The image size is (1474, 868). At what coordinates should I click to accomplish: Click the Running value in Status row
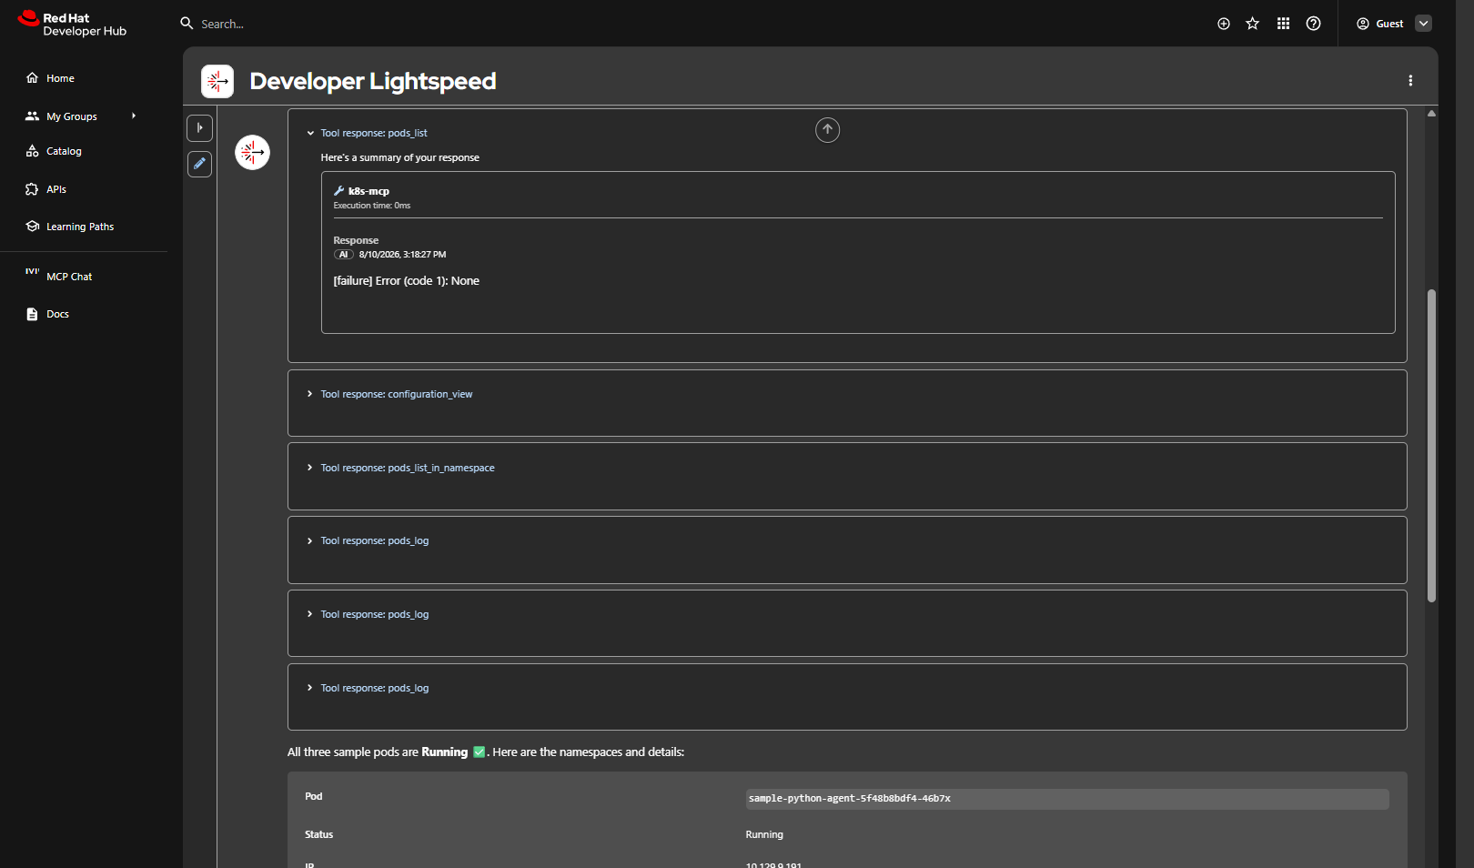coord(764,834)
